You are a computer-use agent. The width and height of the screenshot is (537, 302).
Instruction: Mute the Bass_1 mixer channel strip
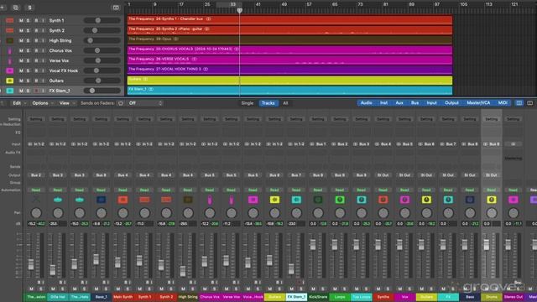point(96,289)
